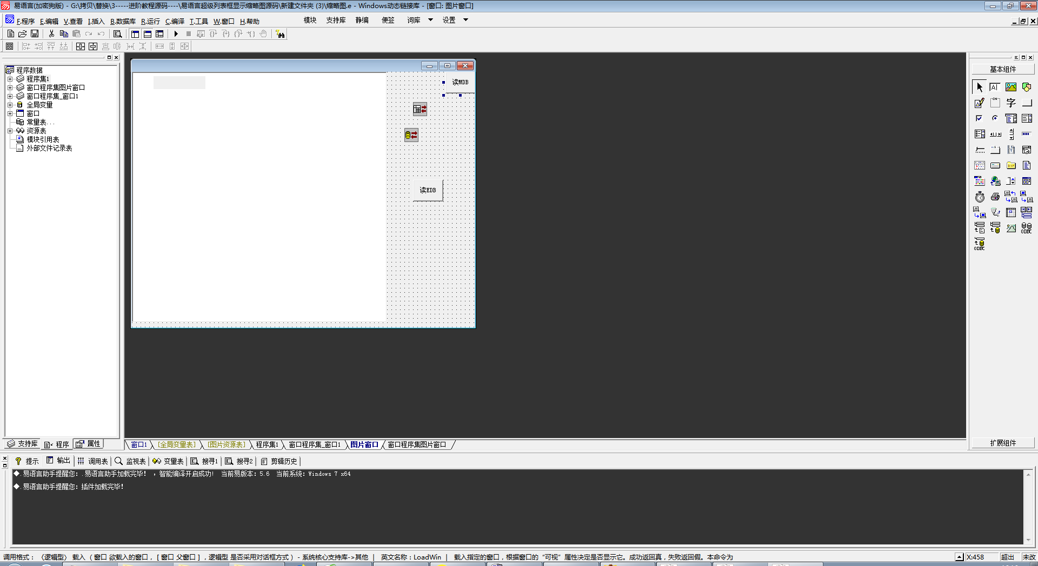Pick the radio button component icon

coord(995,118)
